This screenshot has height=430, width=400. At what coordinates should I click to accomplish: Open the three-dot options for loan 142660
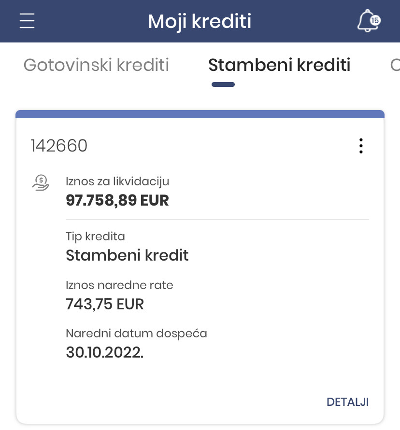click(361, 146)
